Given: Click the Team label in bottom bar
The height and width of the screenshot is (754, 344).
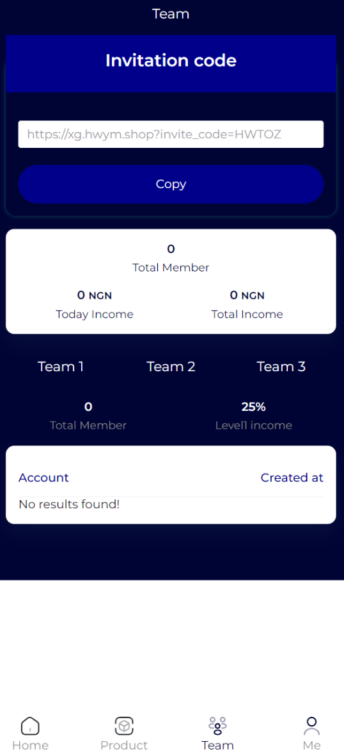Looking at the screenshot, I should coord(217,745).
